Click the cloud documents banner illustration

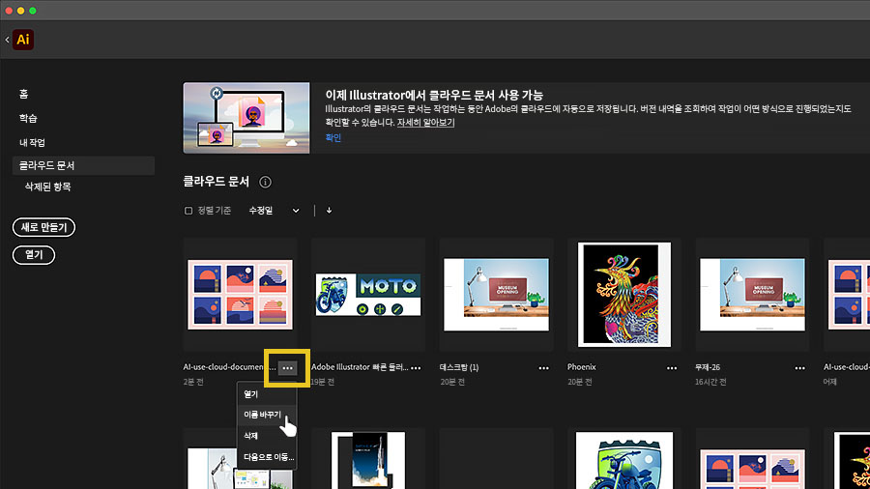click(246, 118)
